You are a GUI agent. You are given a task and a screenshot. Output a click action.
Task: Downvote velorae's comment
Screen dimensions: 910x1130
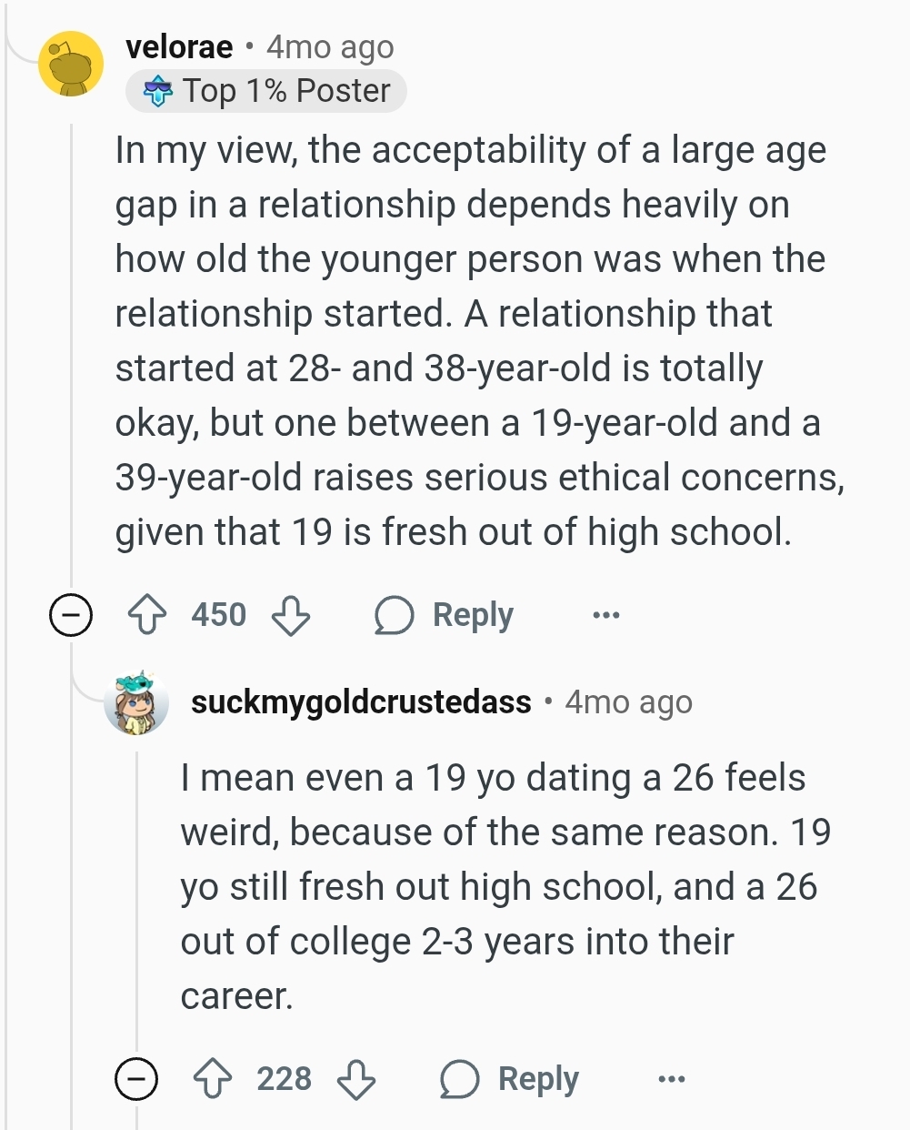click(291, 615)
